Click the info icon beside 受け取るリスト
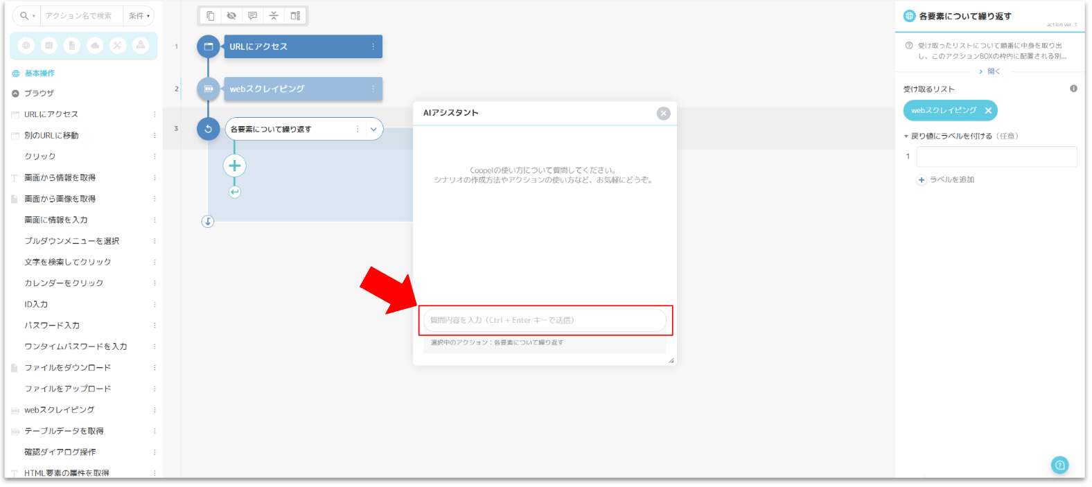This screenshot has height=487, width=1092. click(x=1073, y=89)
